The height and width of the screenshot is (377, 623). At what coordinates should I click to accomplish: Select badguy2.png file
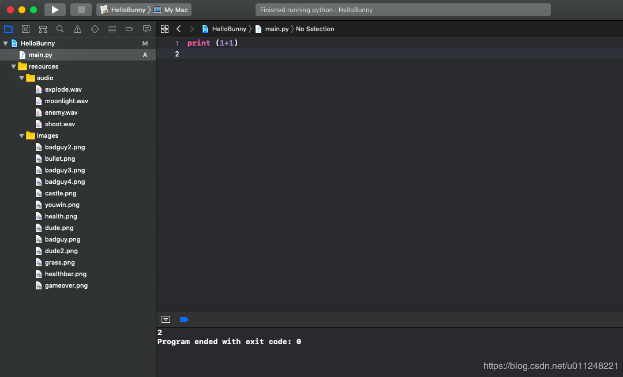point(78,147)
